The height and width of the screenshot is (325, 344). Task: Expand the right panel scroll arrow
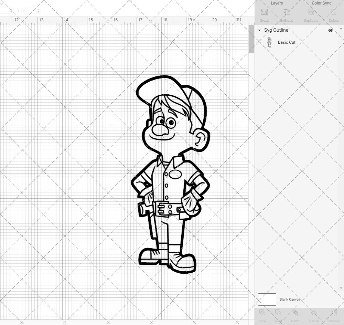tap(341, 28)
